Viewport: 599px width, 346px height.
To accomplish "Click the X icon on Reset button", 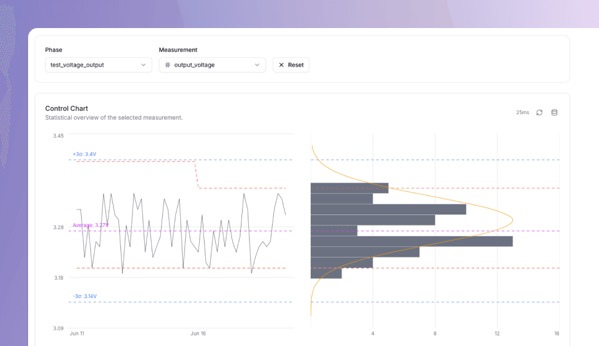I will (281, 65).
